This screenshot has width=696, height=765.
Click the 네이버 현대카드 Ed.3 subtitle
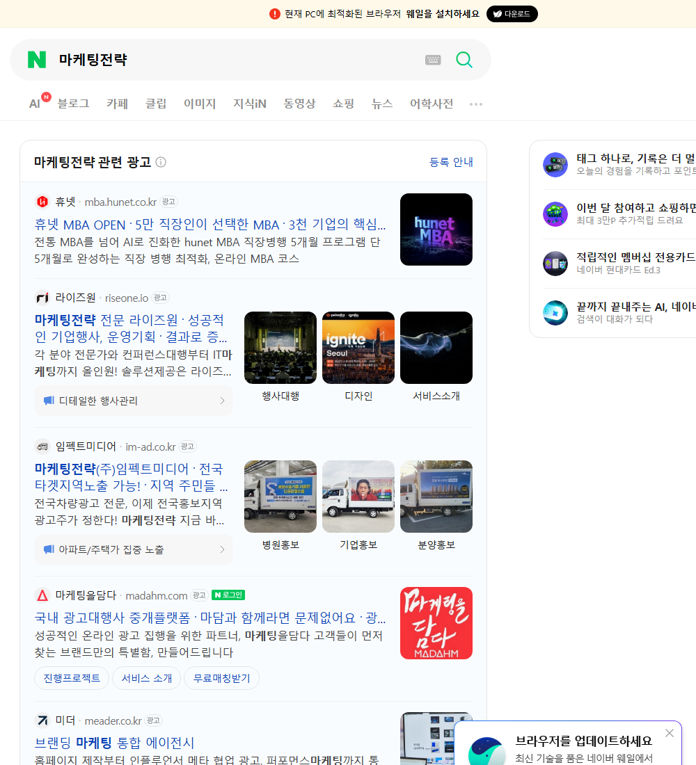(618, 270)
